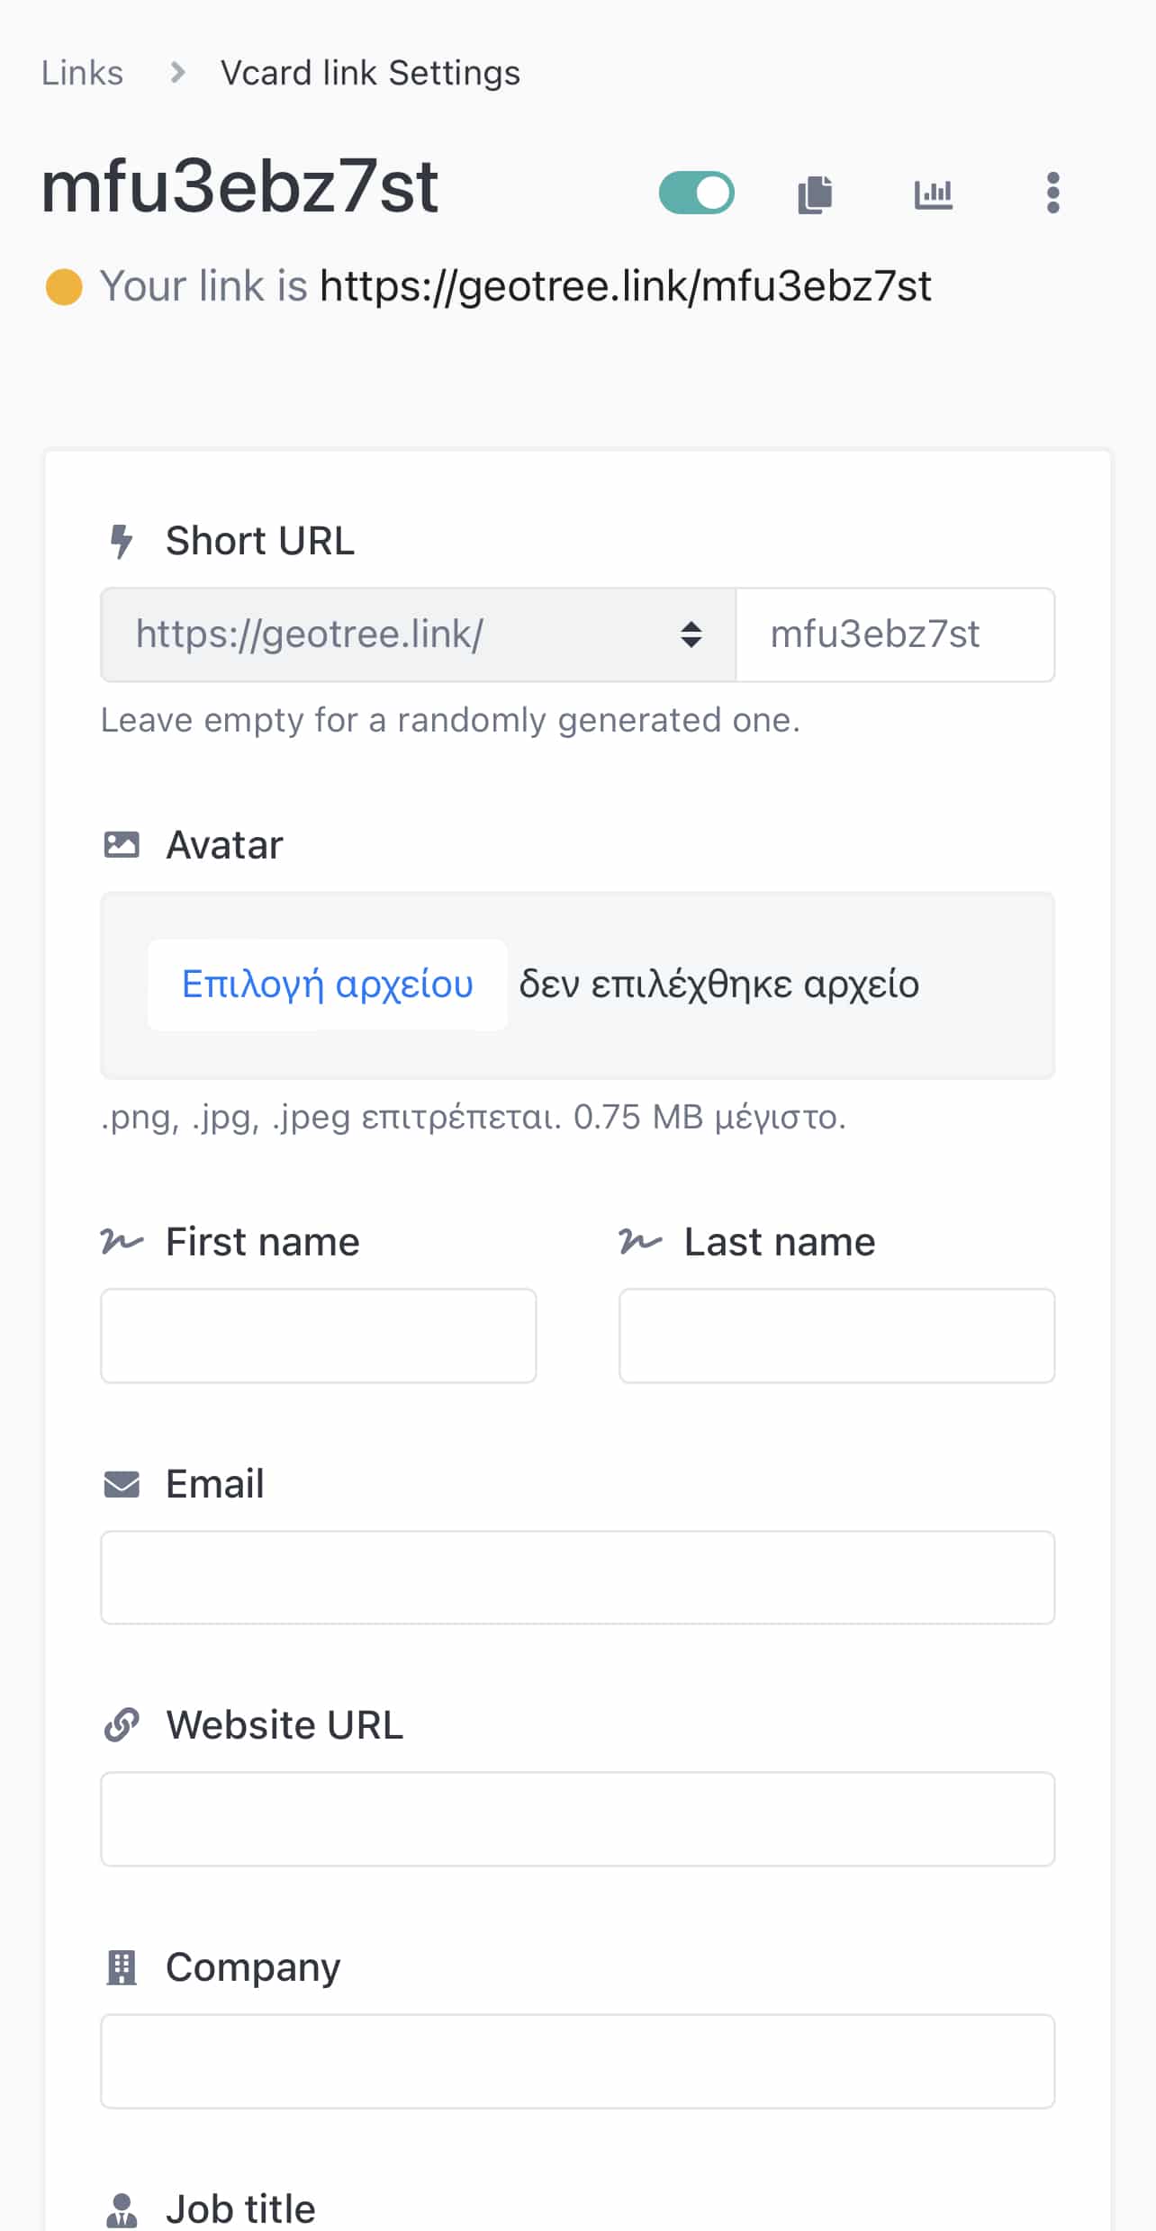Click the Company input field
1156x2231 pixels.
pyautogui.click(x=577, y=2061)
